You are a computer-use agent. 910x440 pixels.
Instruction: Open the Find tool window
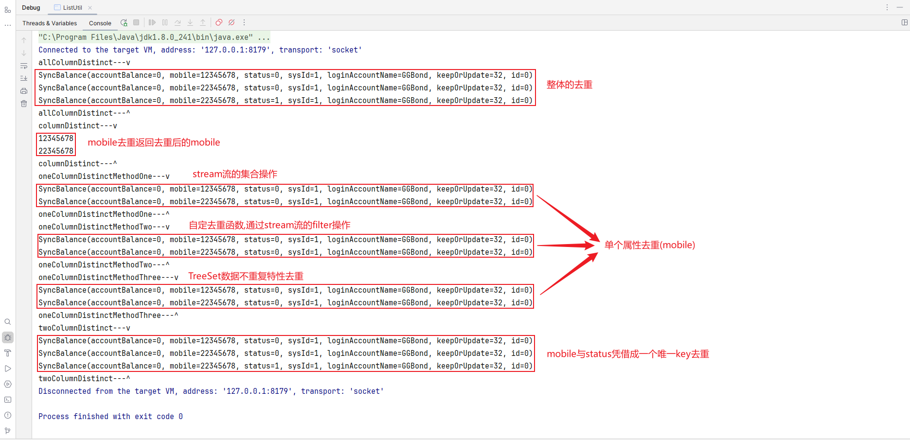[x=7, y=322]
